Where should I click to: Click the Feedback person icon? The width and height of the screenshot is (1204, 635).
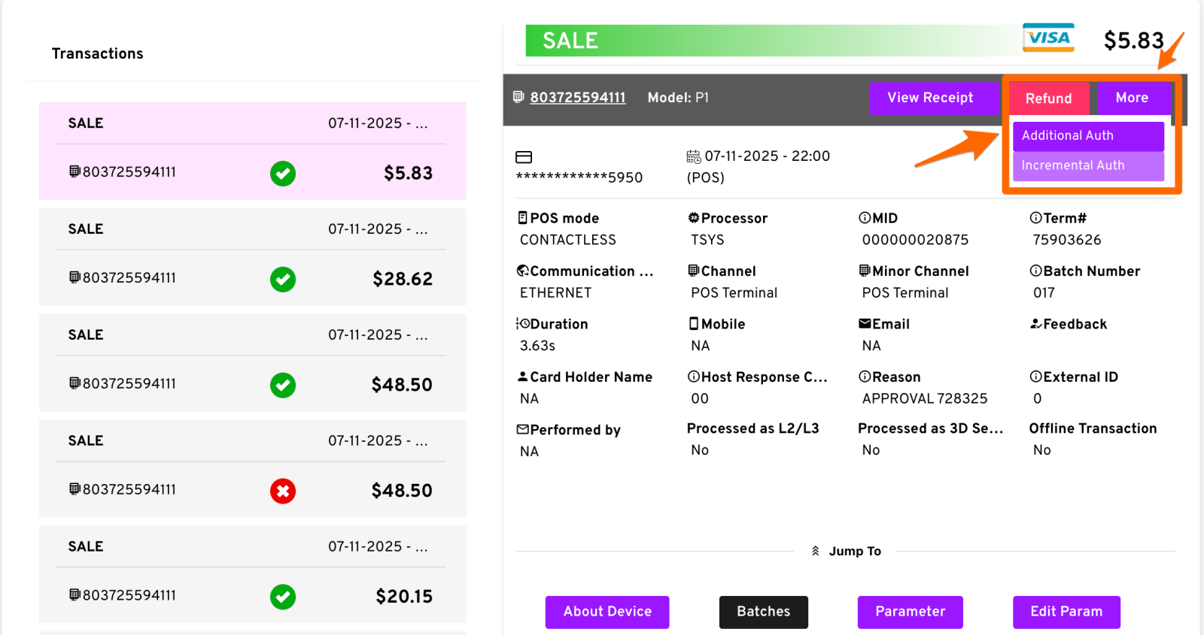1035,324
